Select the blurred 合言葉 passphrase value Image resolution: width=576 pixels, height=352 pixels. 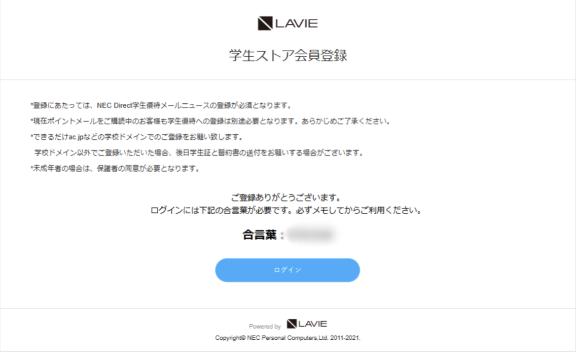click(311, 235)
